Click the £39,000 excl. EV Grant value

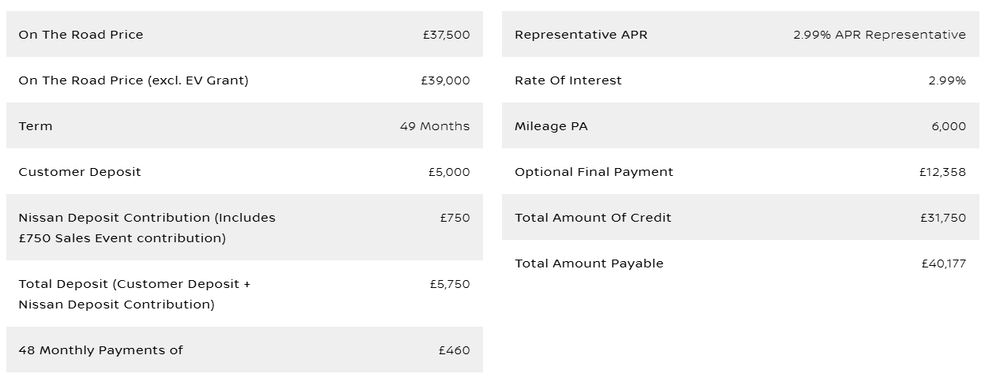click(445, 80)
